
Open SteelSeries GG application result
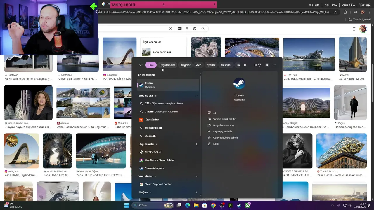pos(168,152)
